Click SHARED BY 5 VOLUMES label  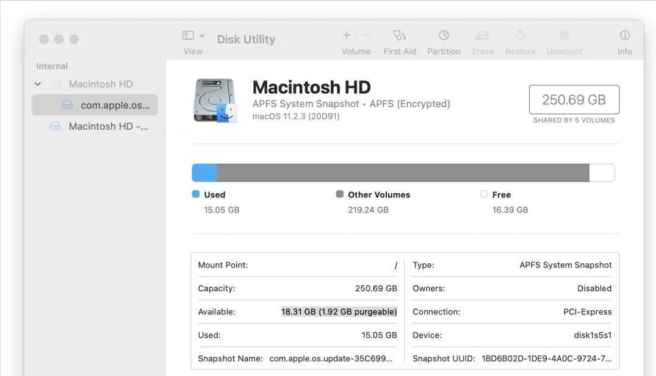tap(574, 120)
